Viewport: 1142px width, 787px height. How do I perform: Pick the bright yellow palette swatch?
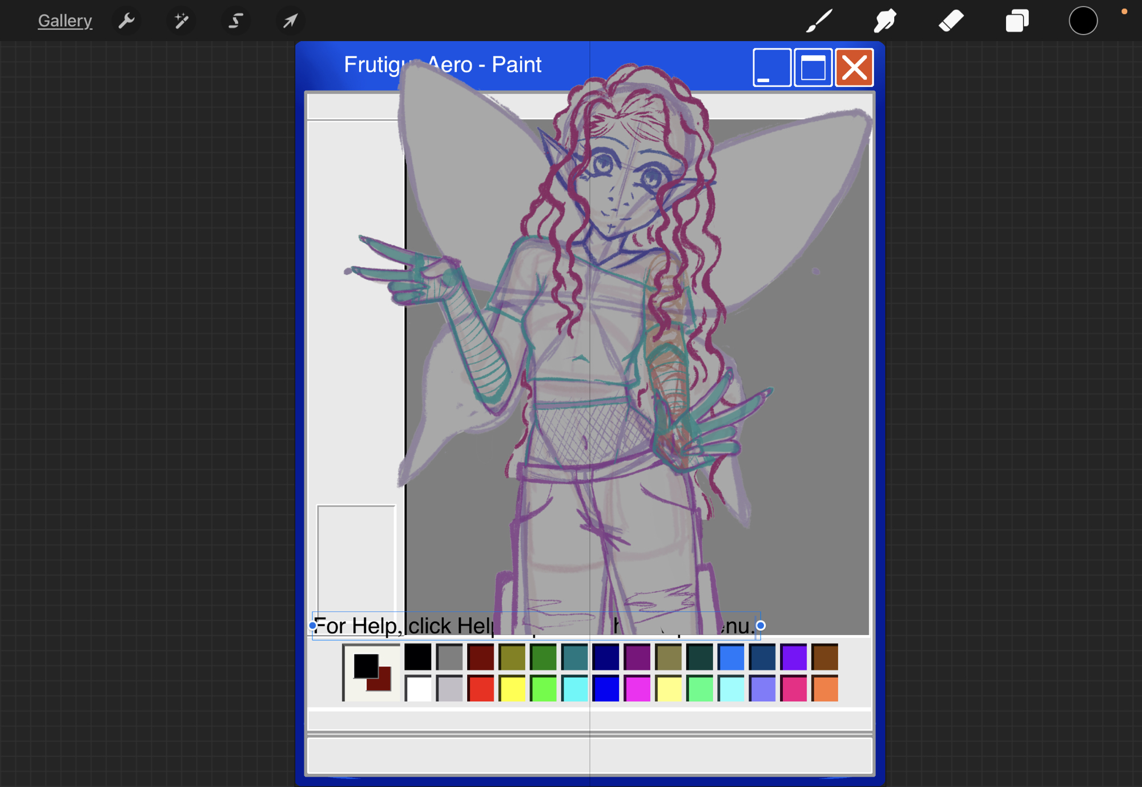tap(512, 688)
